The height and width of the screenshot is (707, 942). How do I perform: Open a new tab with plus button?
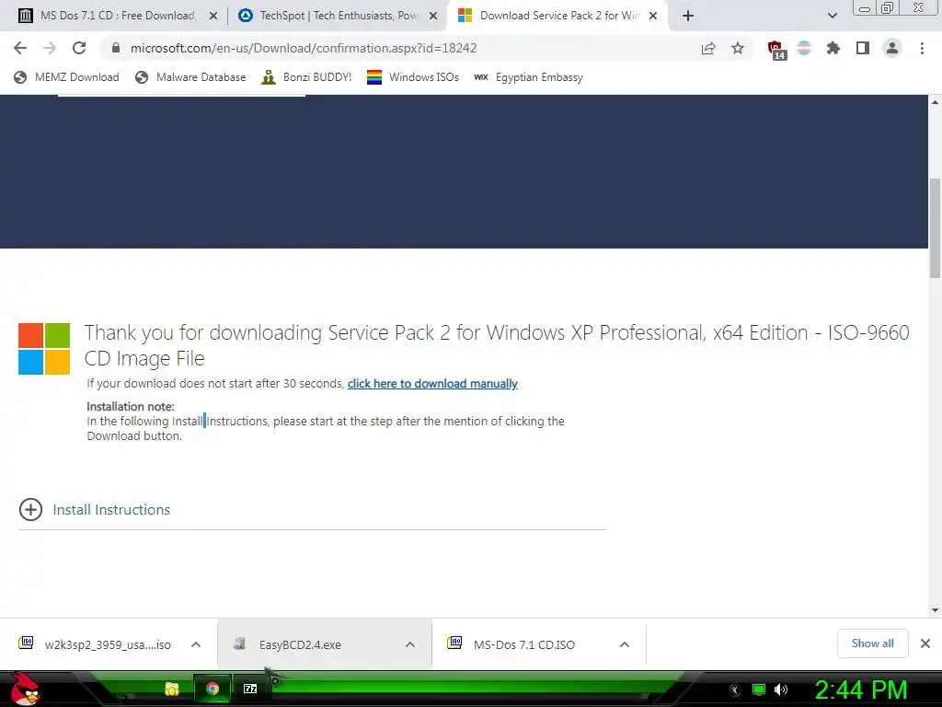pos(688,16)
